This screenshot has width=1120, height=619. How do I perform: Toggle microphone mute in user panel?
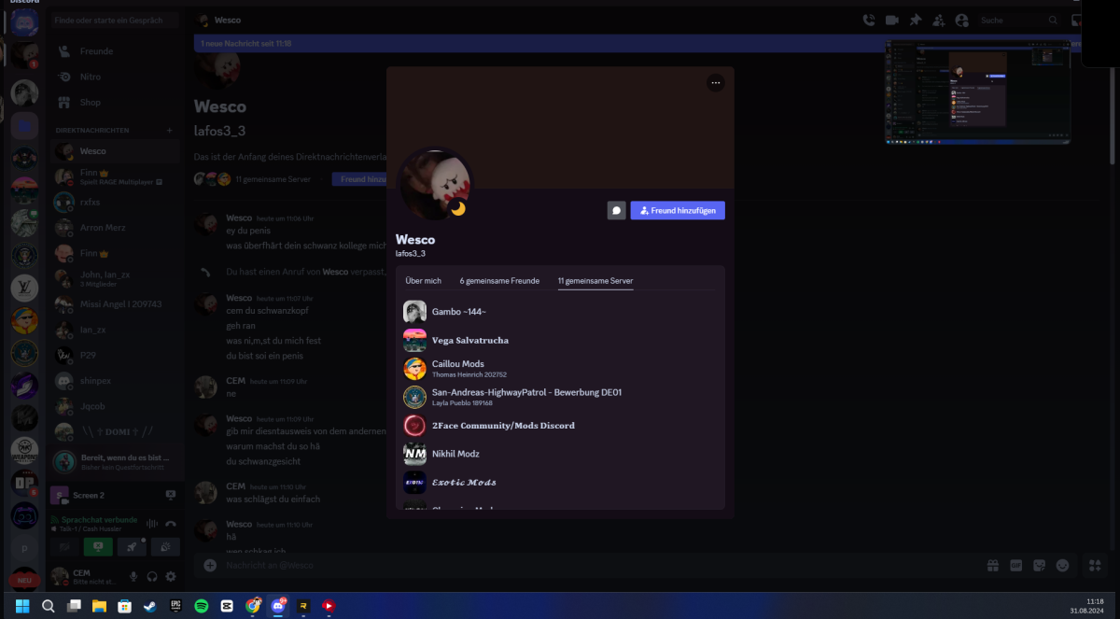pyautogui.click(x=133, y=576)
